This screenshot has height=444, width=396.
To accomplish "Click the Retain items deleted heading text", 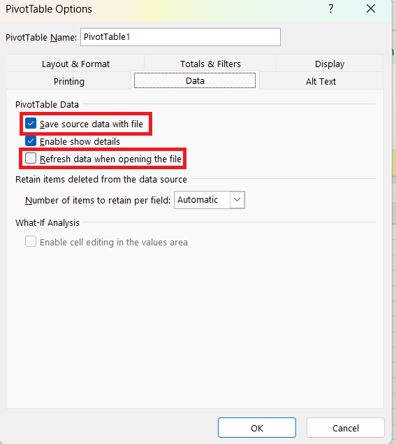I will click(101, 179).
